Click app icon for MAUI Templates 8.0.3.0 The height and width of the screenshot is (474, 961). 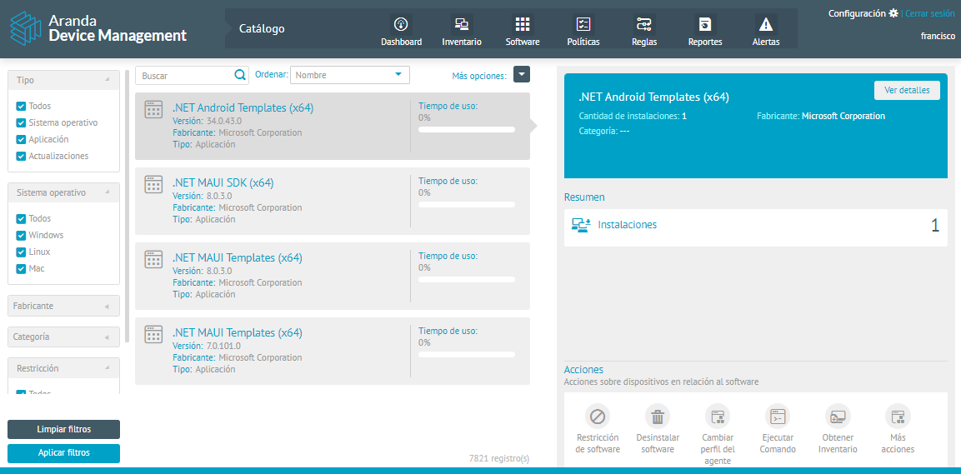tap(153, 259)
